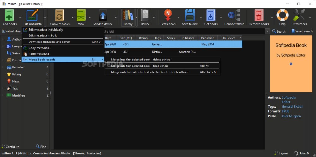Viewport: 316px width, 157px height.
Task: Choose Merge only formats into first book
Action: coord(162,72)
